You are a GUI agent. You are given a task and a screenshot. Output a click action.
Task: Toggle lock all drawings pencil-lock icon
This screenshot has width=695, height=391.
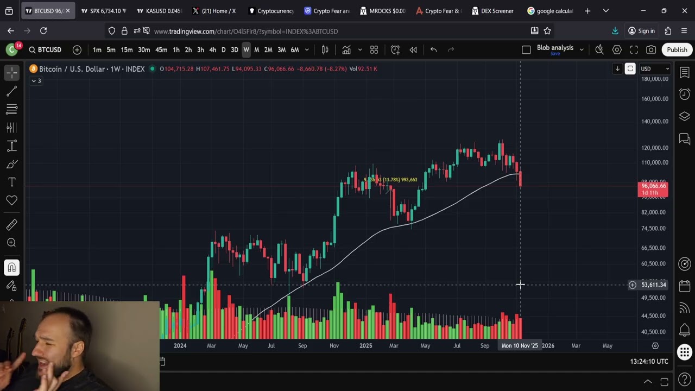[x=11, y=286]
